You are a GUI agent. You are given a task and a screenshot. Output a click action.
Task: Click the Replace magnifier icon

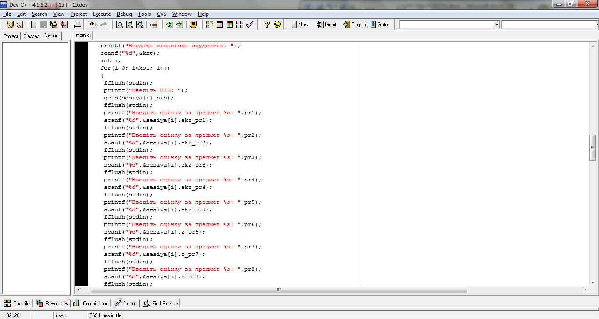click(129, 25)
